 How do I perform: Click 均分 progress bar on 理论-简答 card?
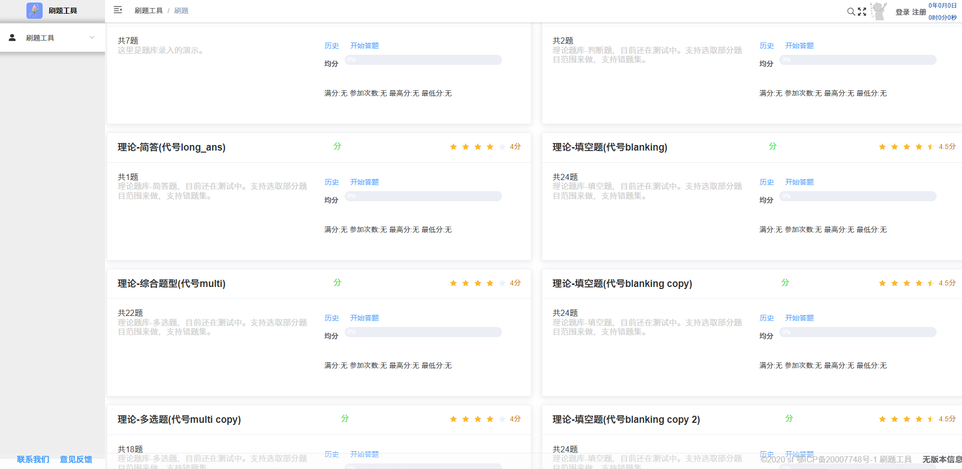point(423,196)
